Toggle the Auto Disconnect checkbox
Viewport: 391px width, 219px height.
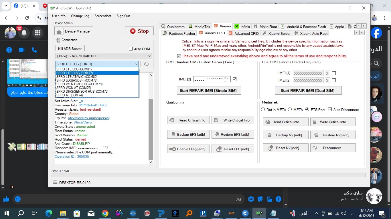(330, 109)
